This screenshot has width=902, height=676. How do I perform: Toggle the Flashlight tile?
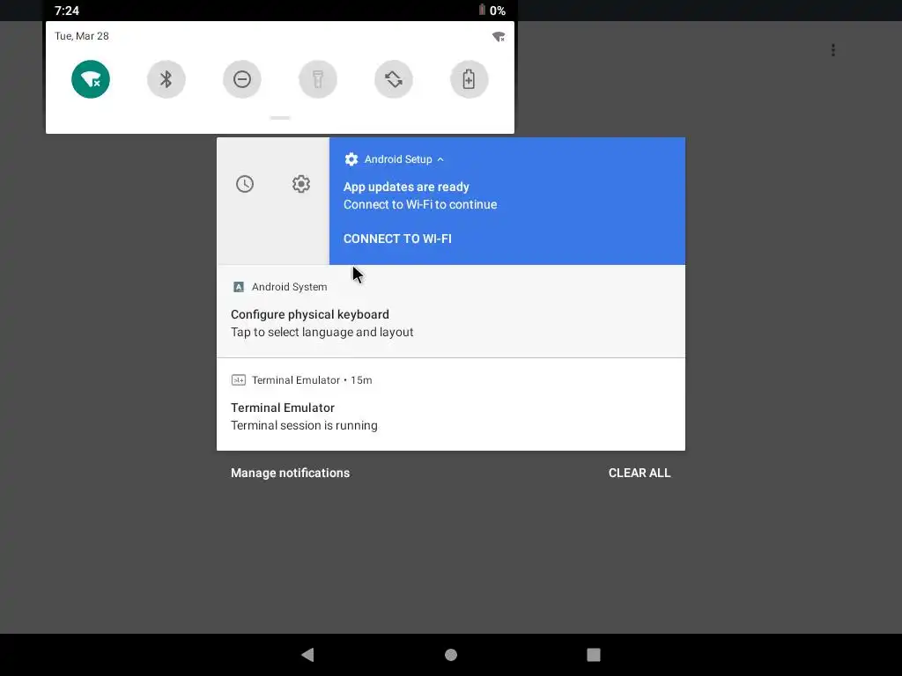click(317, 79)
